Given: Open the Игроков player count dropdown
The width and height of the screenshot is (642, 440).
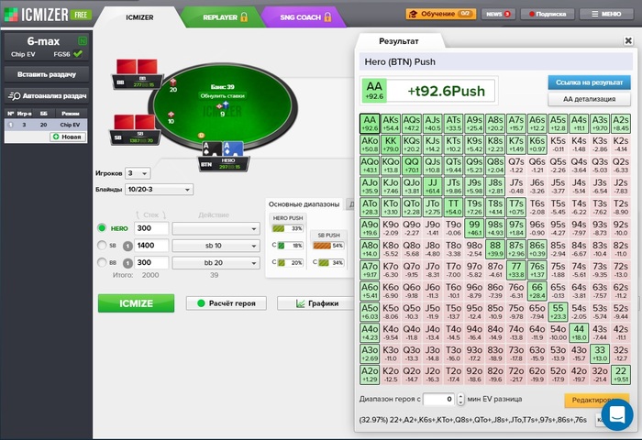Looking at the screenshot, I should click(x=138, y=173).
